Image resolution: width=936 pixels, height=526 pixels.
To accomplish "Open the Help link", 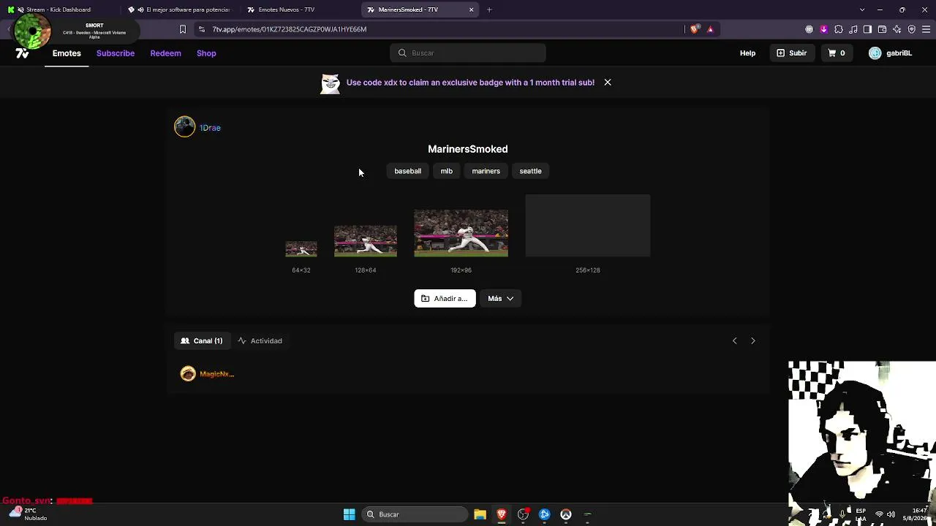I will click(747, 53).
